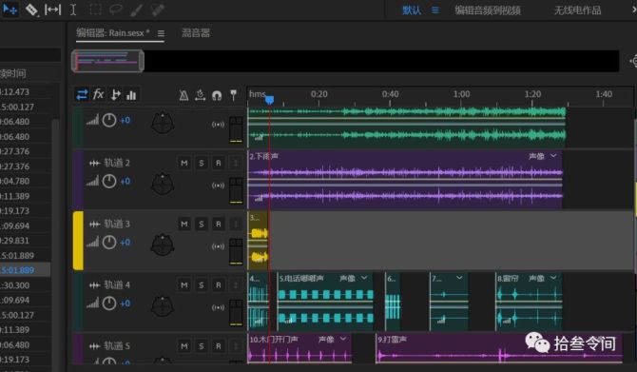Show track EQ controls
Image resolution: width=637 pixels, height=372 pixels.
click(x=131, y=95)
